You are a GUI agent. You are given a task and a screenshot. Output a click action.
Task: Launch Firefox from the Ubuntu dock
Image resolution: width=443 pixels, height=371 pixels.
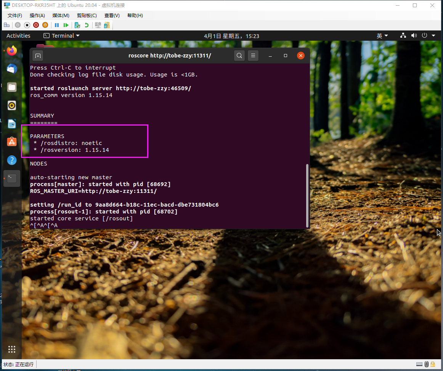tap(11, 51)
